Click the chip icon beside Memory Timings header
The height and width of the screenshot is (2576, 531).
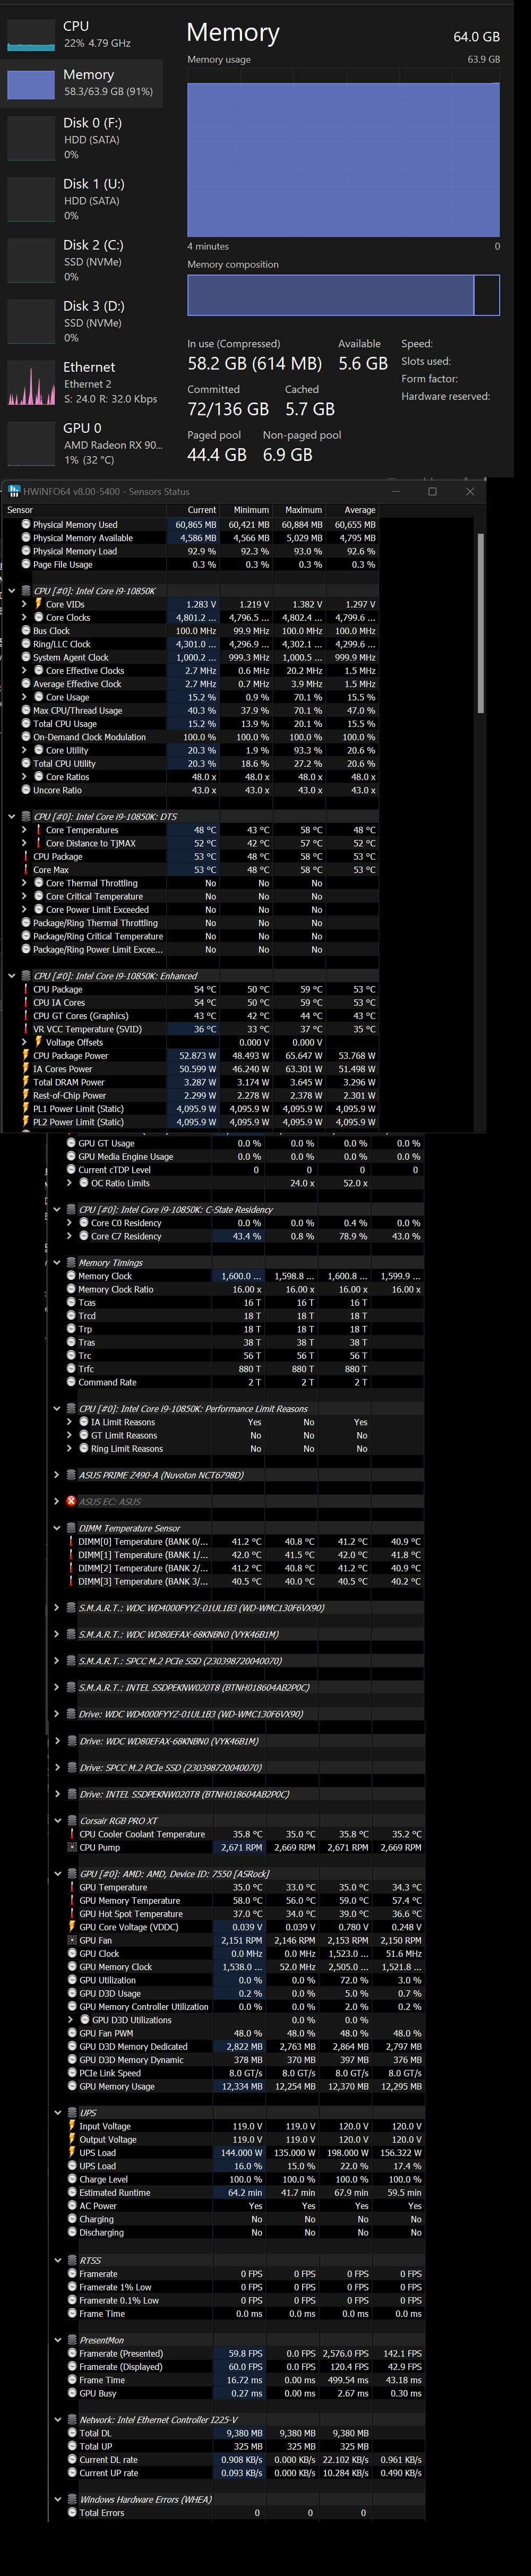(x=71, y=1262)
